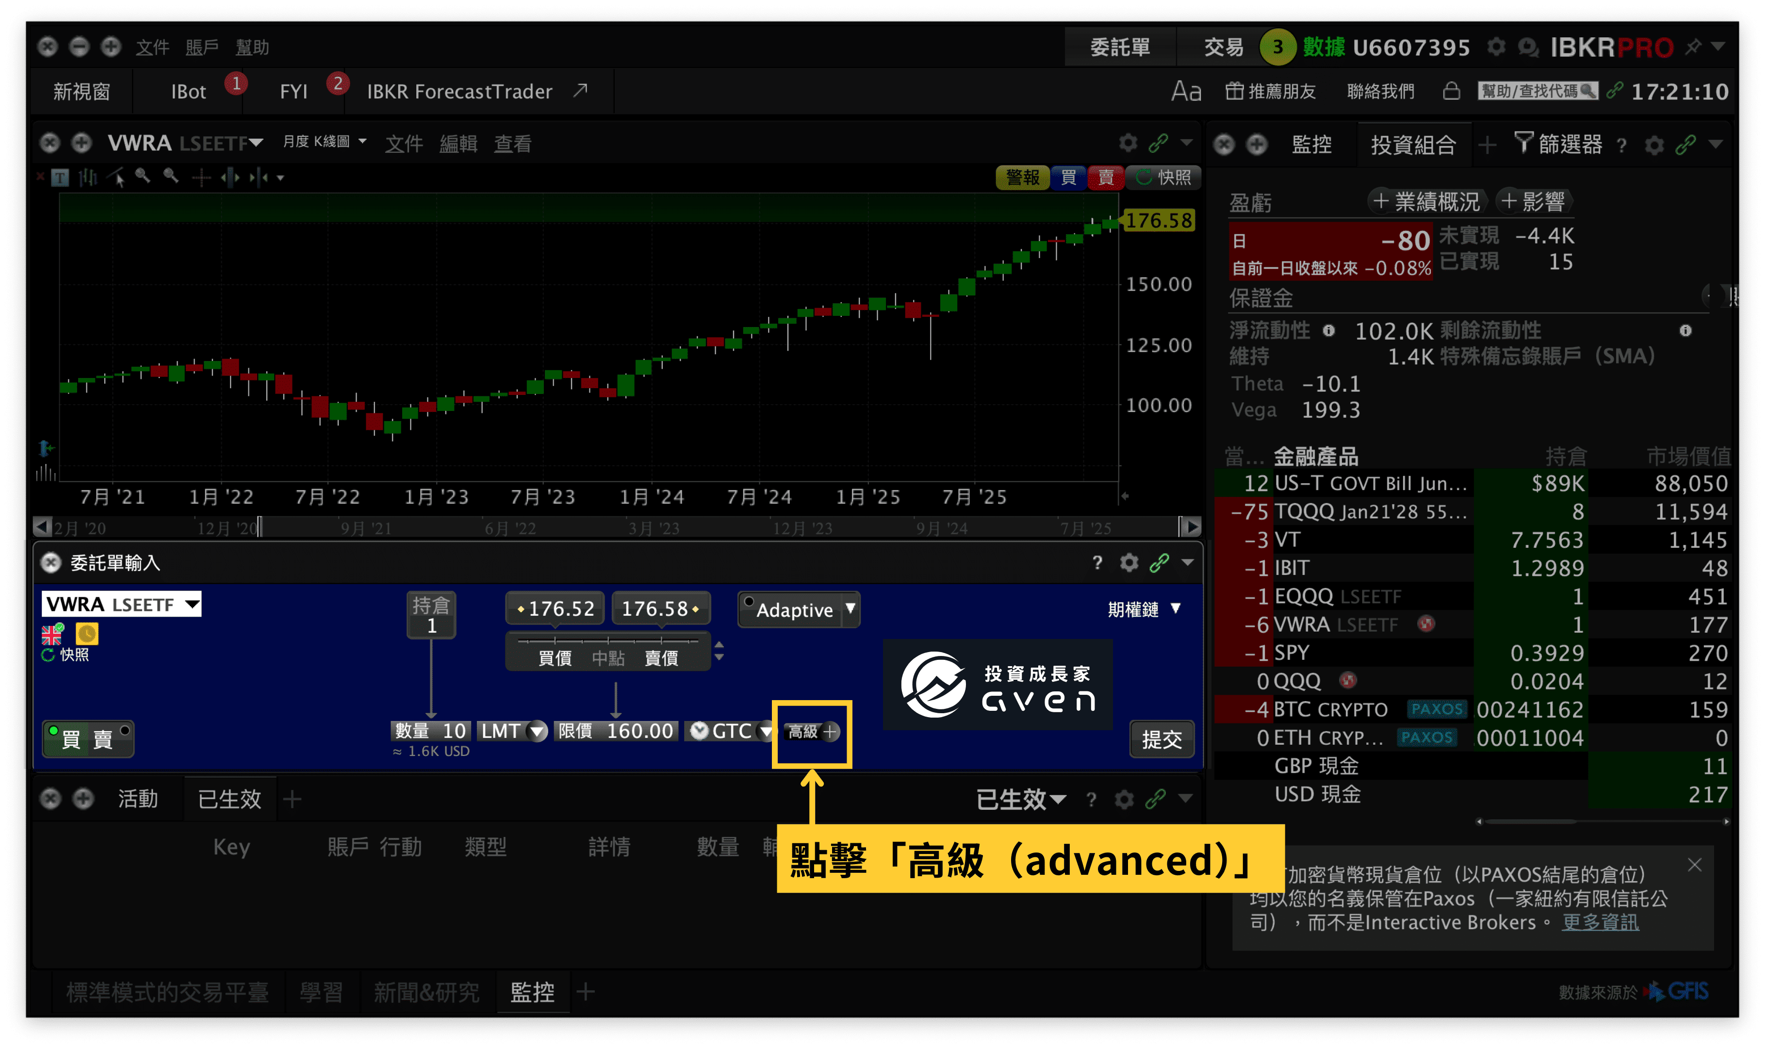Activate the crosshair tool on the chart
The height and width of the screenshot is (1048, 1766).
coord(201,177)
